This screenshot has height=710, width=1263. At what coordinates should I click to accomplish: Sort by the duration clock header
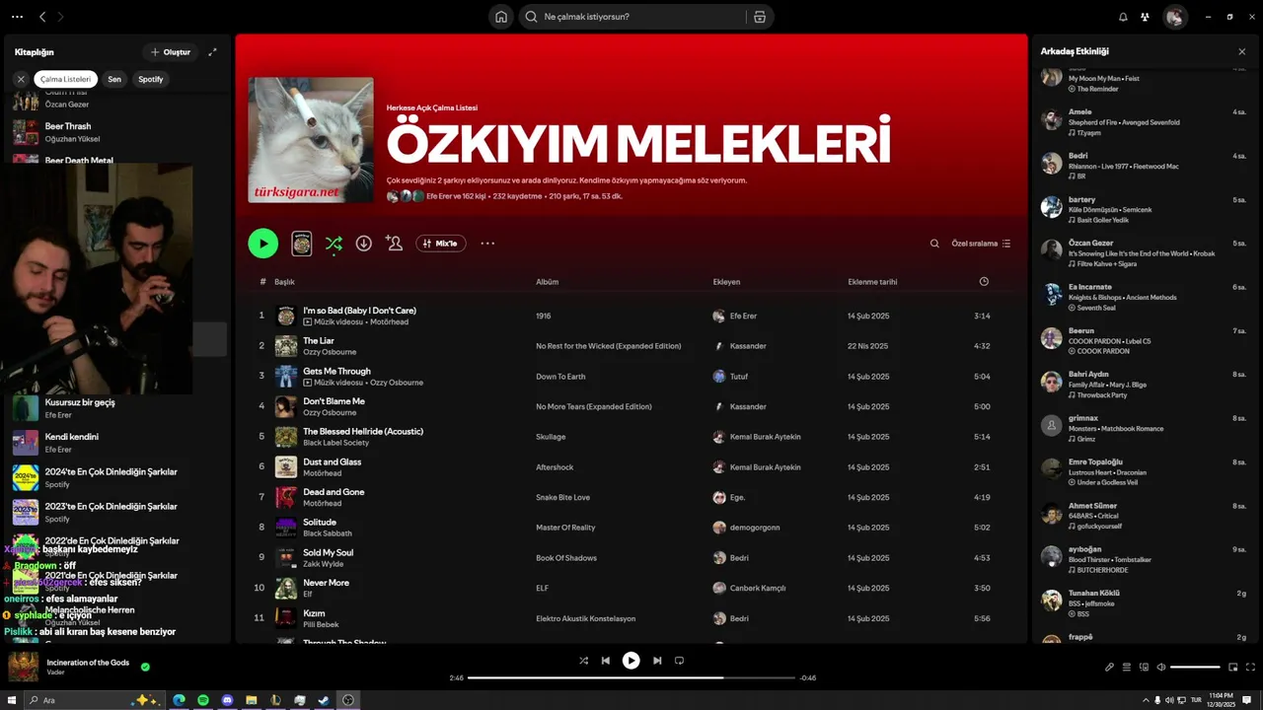click(984, 282)
